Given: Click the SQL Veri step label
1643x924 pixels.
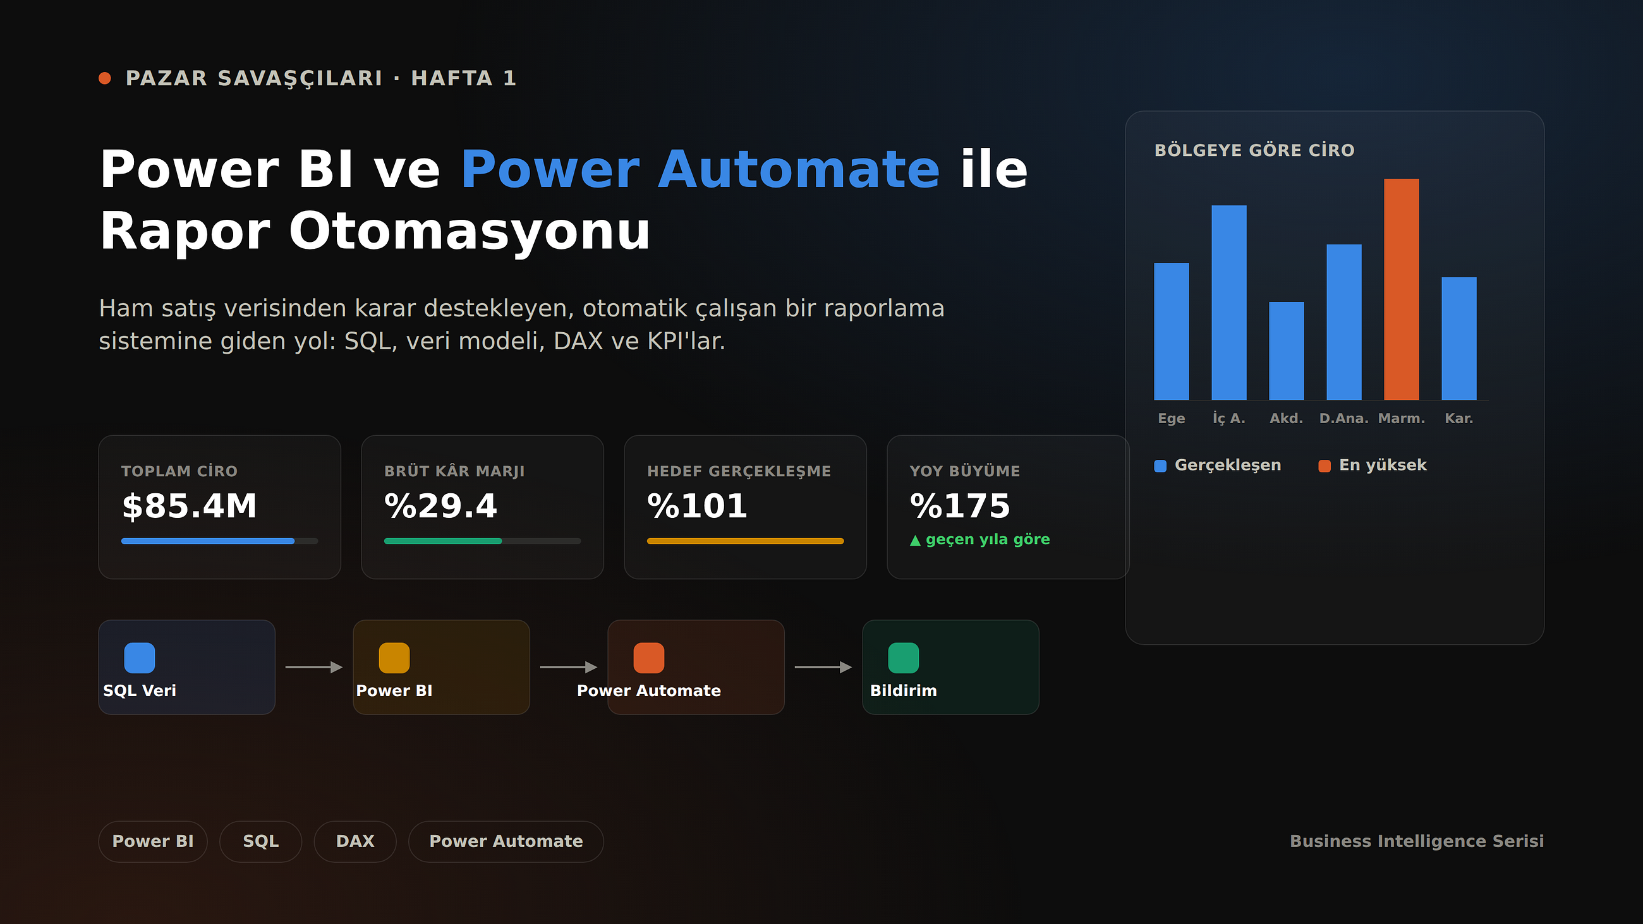Looking at the screenshot, I should 140,690.
